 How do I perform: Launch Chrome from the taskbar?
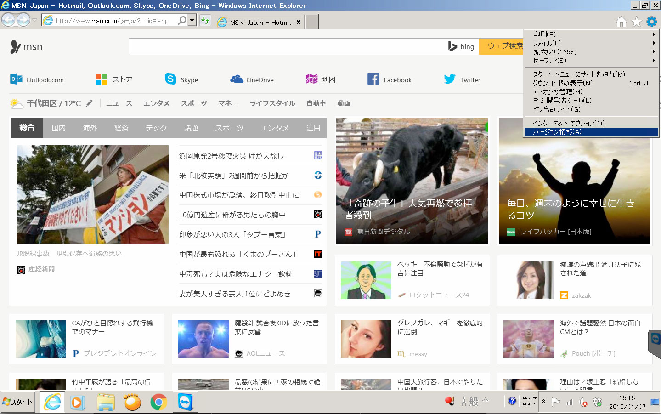[x=158, y=403]
